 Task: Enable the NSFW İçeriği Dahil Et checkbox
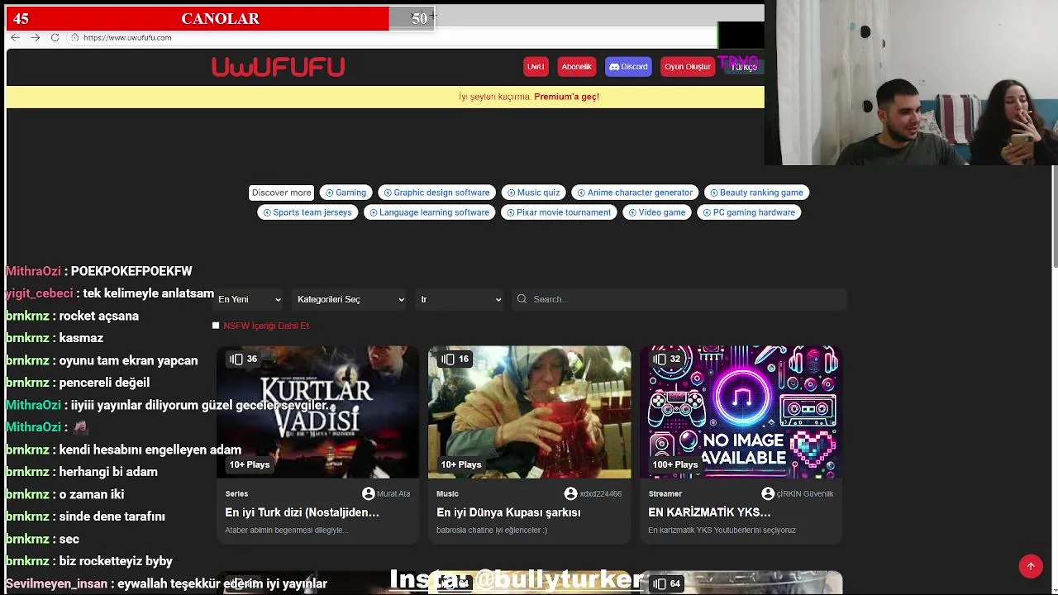[216, 326]
